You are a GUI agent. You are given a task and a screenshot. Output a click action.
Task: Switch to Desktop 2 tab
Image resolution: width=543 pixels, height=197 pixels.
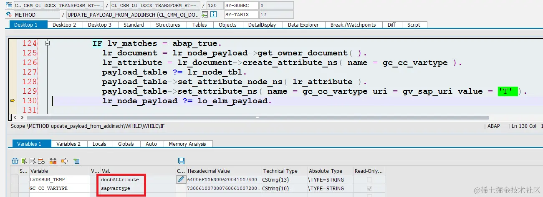click(64, 25)
